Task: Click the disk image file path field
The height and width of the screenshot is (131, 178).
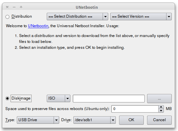Action: click(x=109, y=99)
